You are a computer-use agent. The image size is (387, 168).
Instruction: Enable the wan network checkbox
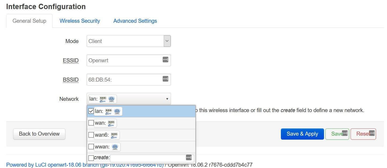click(x=91, y=123)
